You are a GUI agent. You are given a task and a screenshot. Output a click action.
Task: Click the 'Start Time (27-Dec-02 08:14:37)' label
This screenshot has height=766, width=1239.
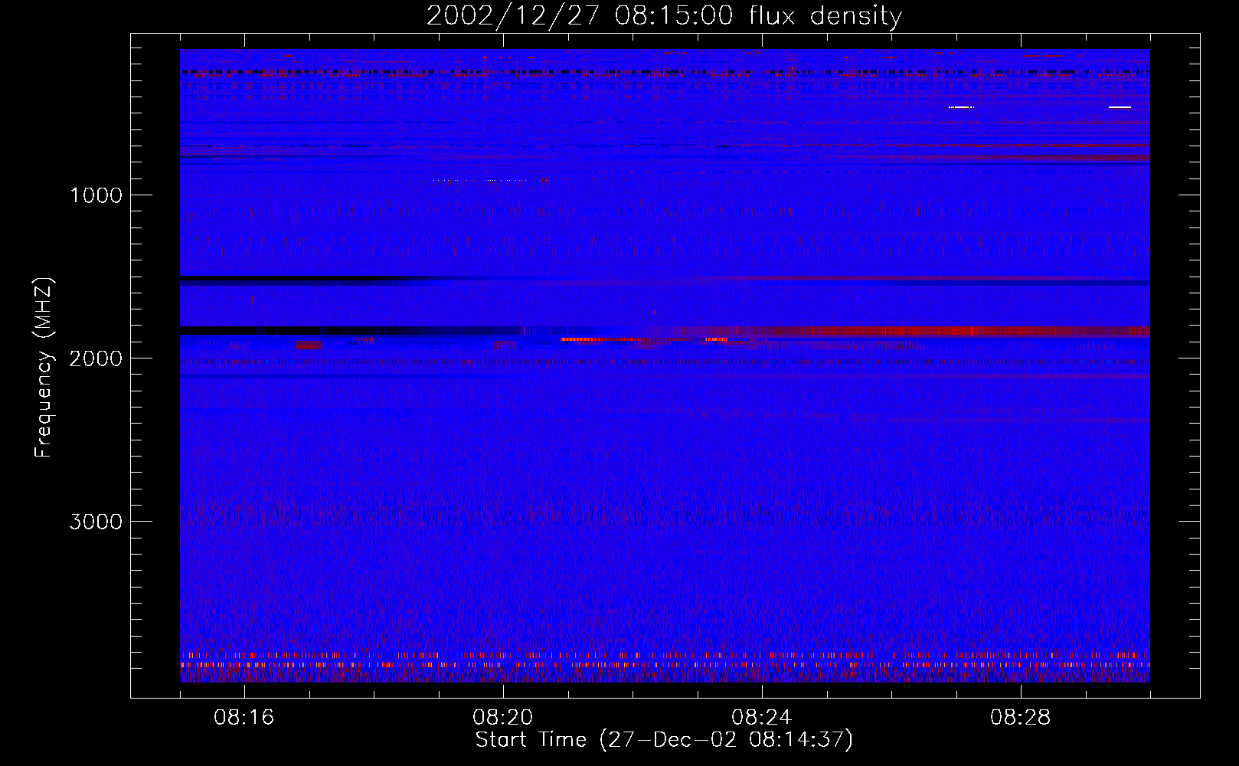pos(664,740)
